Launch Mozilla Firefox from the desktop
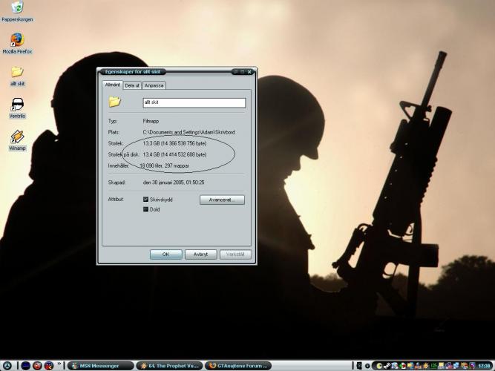The width and height of the screenshot is (495, 371). tap(17, 40)
